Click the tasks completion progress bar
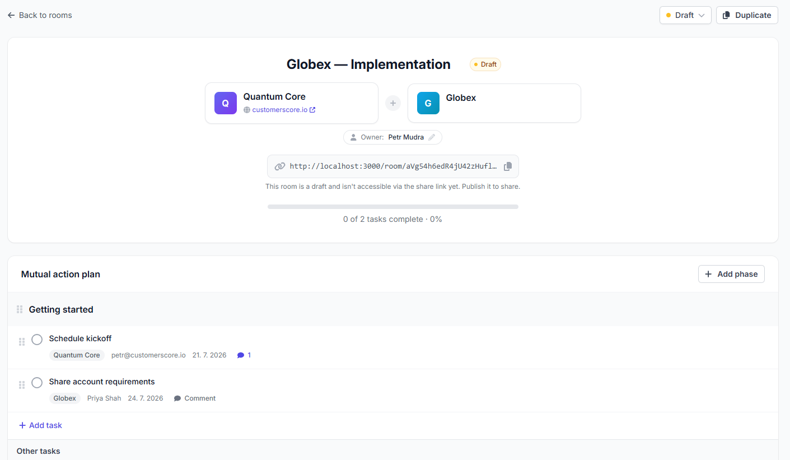Screen dimensions: 790x460 [393, 207]
